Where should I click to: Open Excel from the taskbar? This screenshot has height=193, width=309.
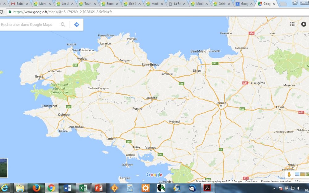pyautogui.click(x=83, y=188)
